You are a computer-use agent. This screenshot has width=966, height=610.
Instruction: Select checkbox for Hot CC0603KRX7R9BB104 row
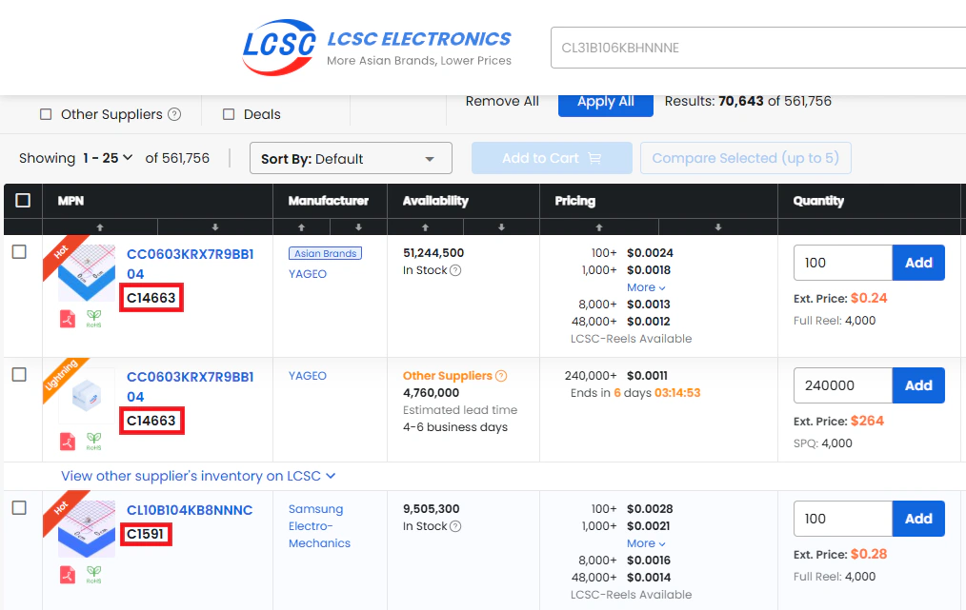click(19, 252)
